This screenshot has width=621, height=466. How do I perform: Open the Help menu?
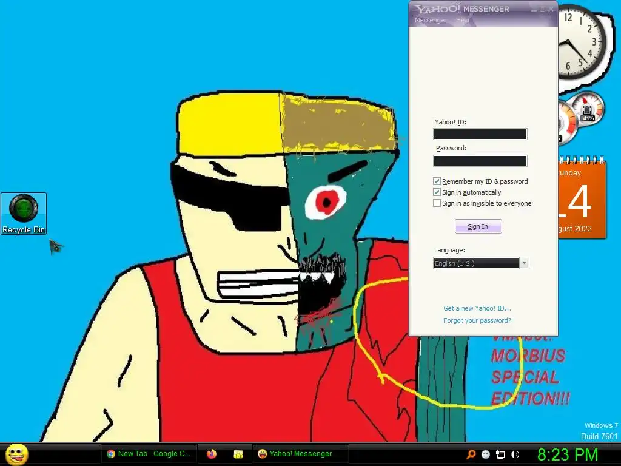pyautogui.click(x=462, y=20)
